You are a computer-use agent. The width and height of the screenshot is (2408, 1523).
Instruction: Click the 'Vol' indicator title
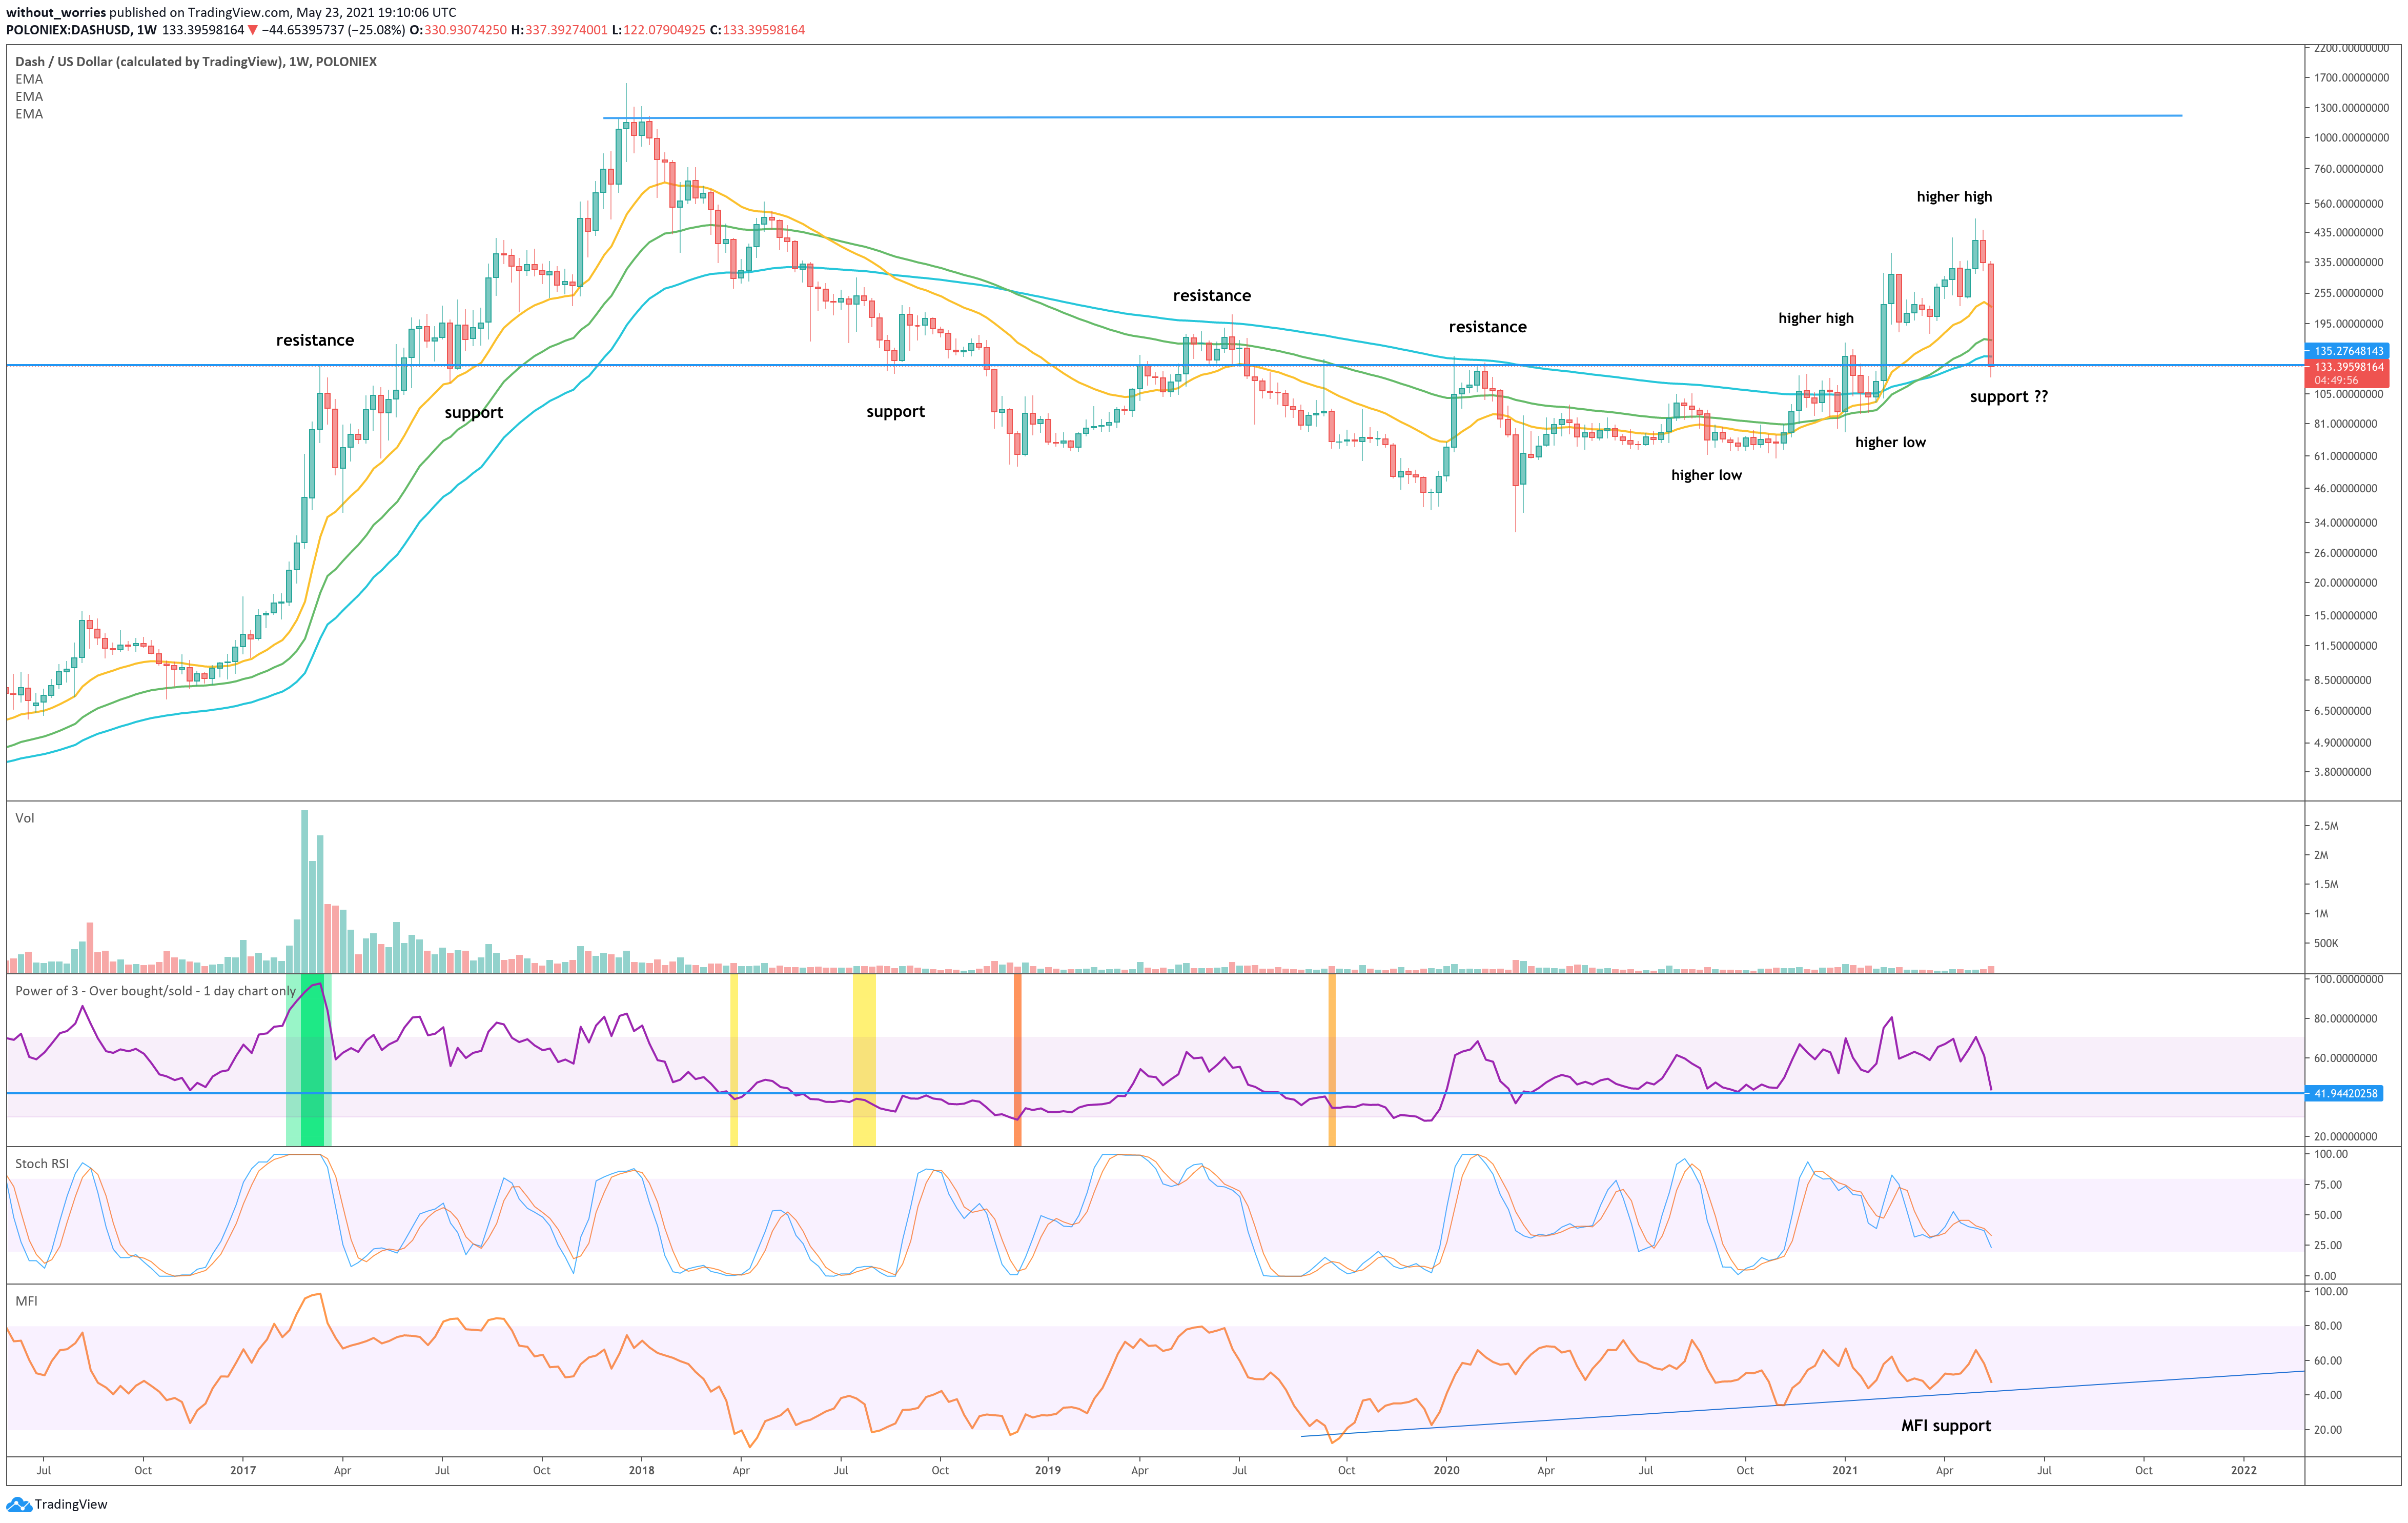click(x=25, y=817)
